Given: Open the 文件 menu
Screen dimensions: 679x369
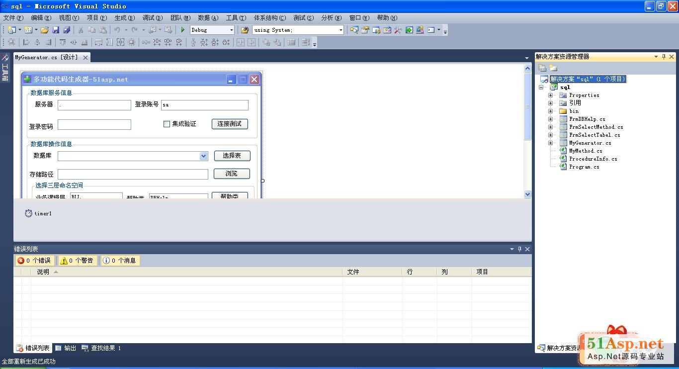Looking at the screenshot, I should tap(13, 18).
